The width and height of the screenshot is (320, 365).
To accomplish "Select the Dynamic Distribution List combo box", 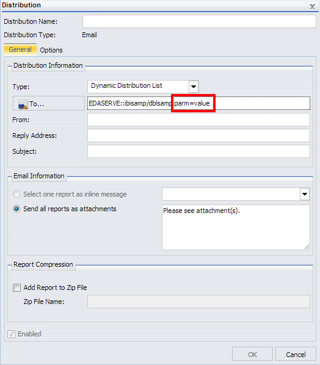I will (x=143, y=86).
